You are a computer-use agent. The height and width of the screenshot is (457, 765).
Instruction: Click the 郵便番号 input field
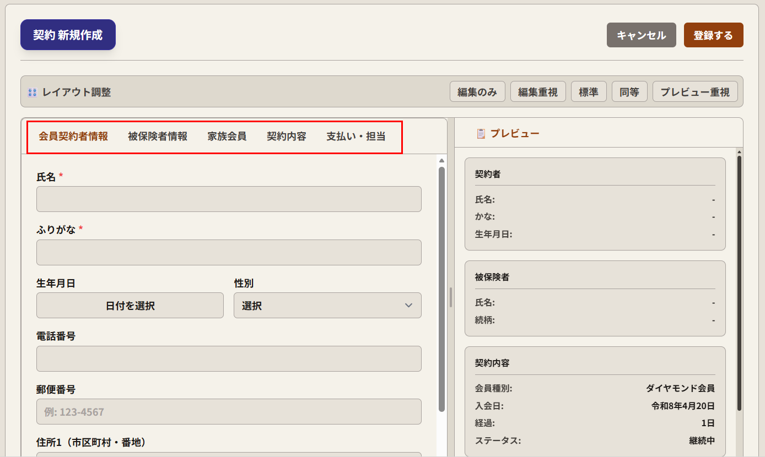coord(229,412)
